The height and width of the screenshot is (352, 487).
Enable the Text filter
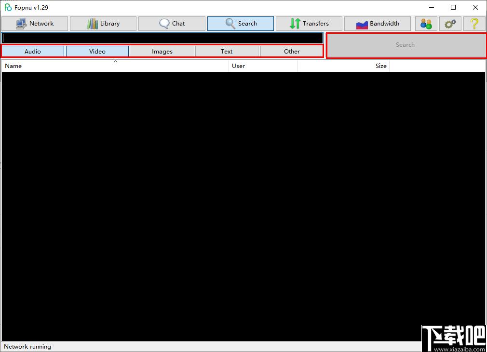[227, 51]
